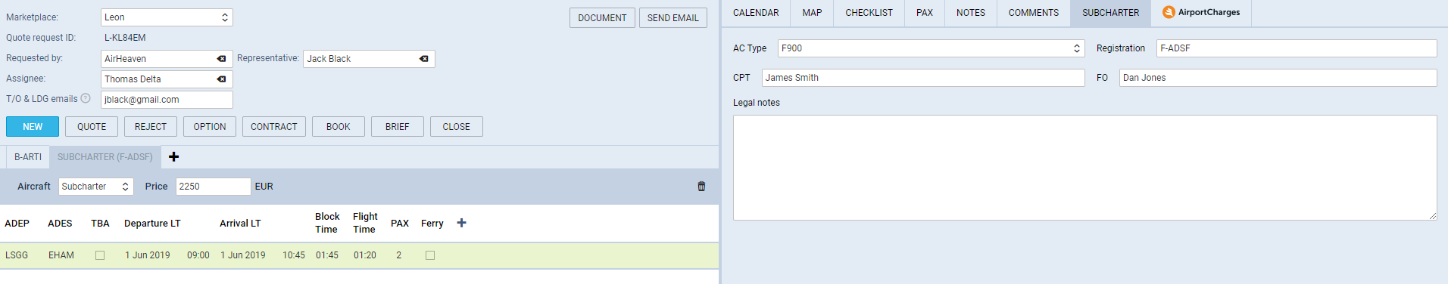
Task: Open the AC Type F900 dropdown
Action: point(931,48)
